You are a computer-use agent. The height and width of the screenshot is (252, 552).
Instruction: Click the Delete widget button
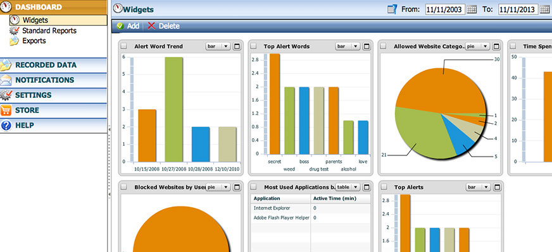(x=164, y=26)
